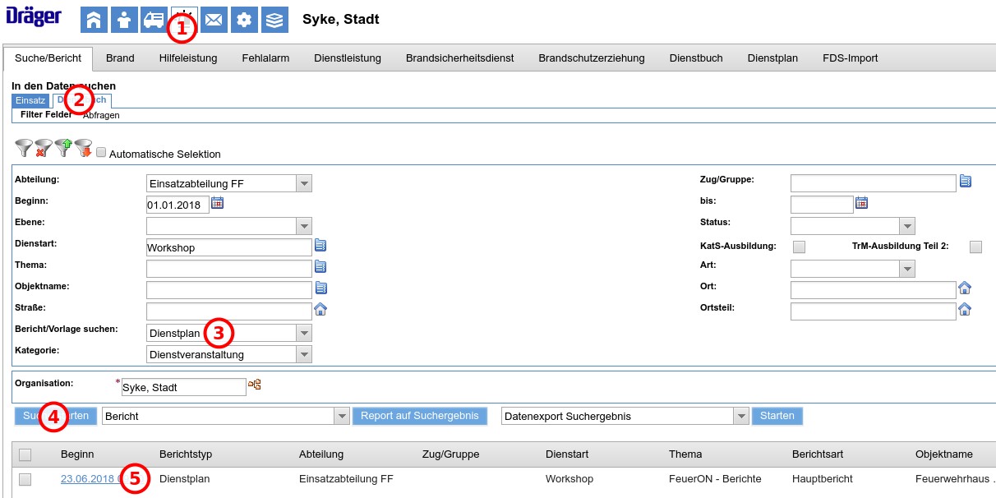Switch to the Hilfeleistung tab

tap(188, 58)
